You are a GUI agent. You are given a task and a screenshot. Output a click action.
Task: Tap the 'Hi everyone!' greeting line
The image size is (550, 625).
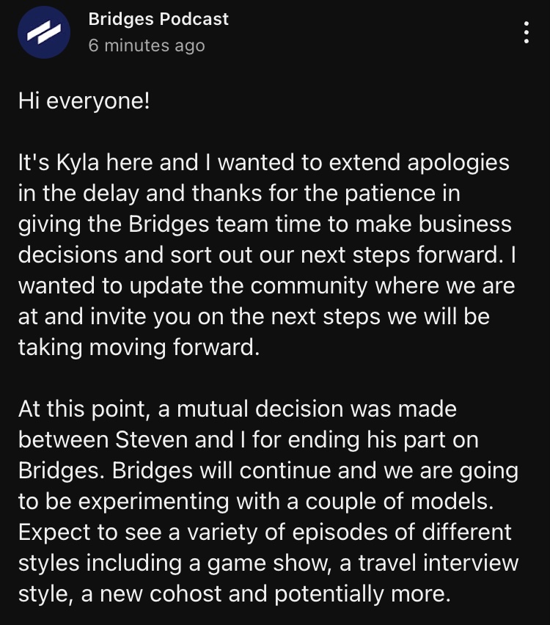click(84, 100)
